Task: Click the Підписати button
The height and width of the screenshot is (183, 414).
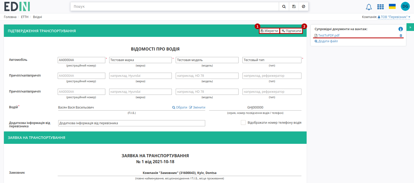Action: point(291,31)
